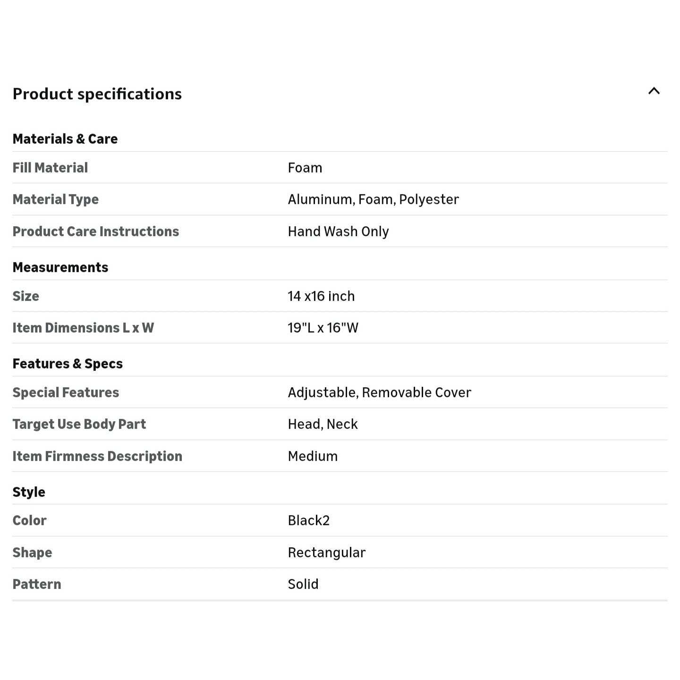Click the Fill Material label
680x680 pixels.
(50, 168)
